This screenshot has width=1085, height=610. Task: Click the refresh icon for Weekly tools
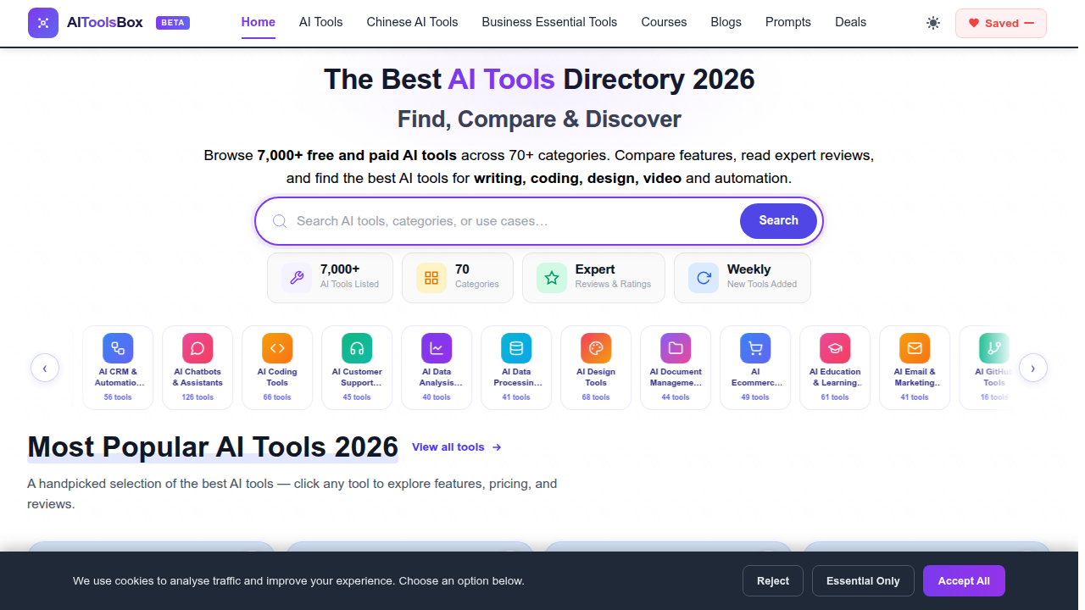[x=704, y=278]
